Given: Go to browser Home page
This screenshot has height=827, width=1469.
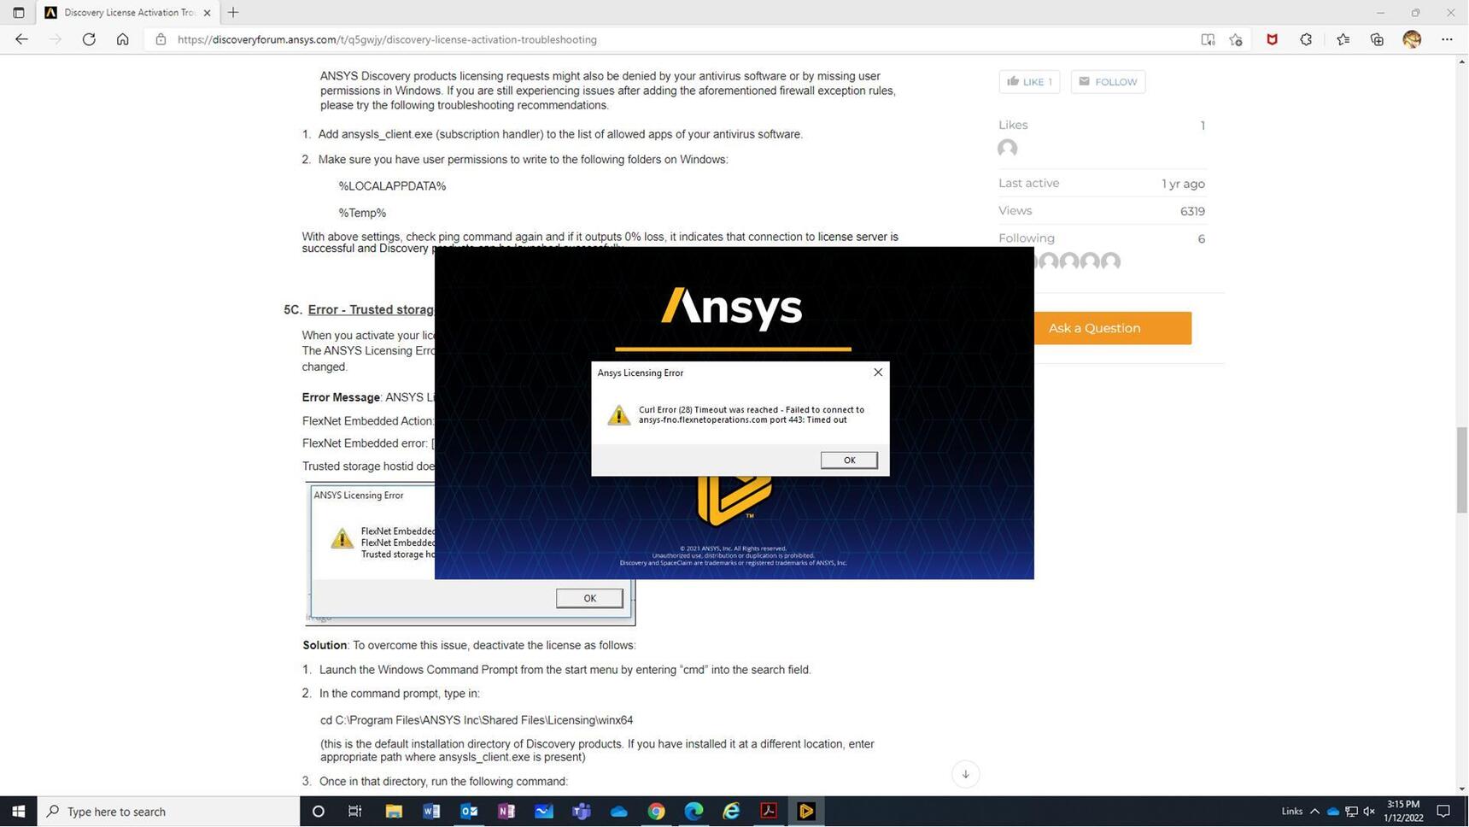Looking at the screenshot, I should pyautogui.click(x=122, y=39).
